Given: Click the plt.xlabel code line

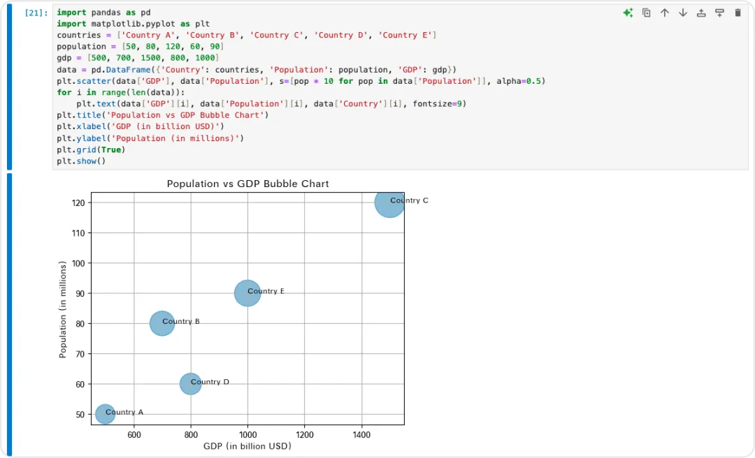Looking at the screenshot, I should pyautogui.click(x=141, y=126).
